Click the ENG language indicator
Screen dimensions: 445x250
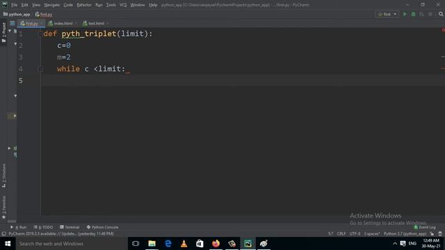(x=412, y=244)
